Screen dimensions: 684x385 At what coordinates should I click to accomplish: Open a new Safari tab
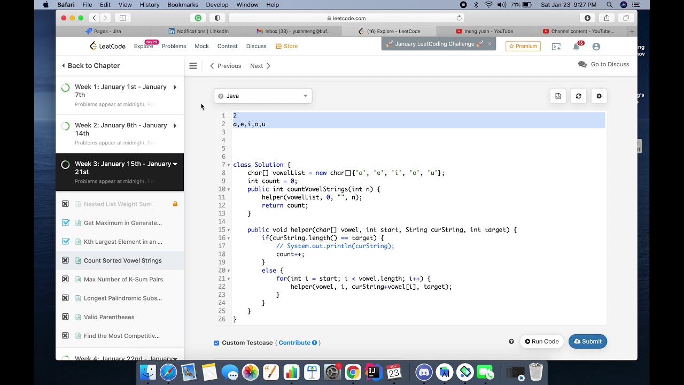tap(632, 32)
